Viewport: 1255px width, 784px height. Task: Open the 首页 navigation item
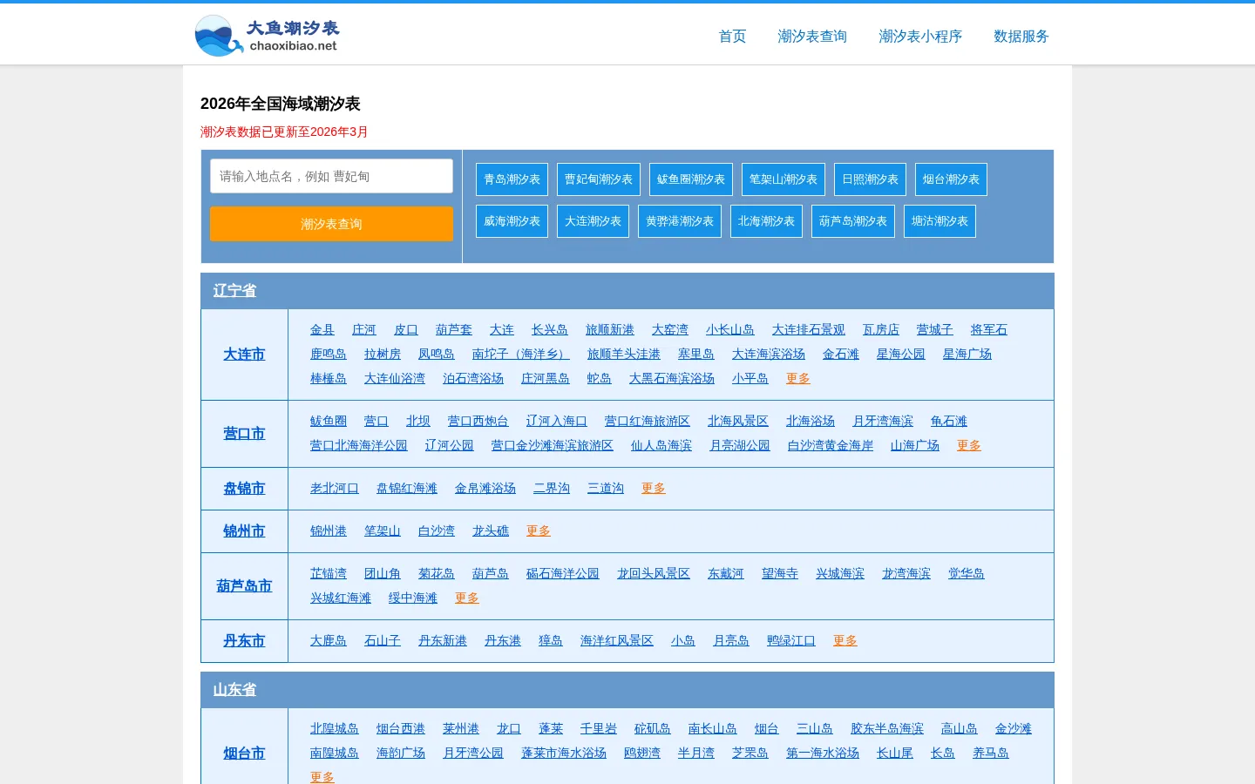point(732,37)
